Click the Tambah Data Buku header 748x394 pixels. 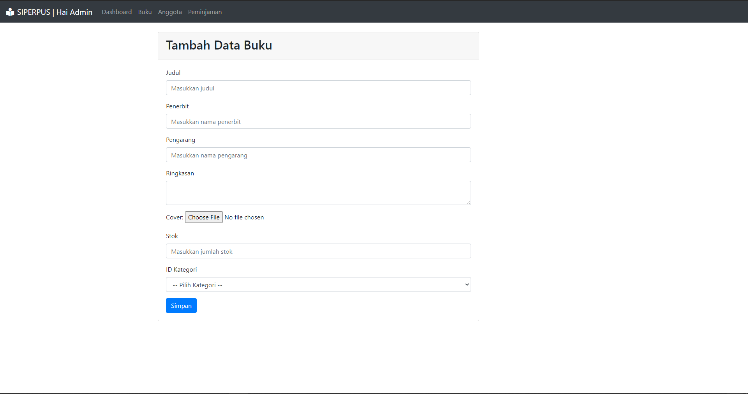(x=219, y=45)
